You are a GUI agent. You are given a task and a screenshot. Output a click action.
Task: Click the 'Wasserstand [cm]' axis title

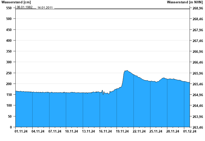click(16, 2)
